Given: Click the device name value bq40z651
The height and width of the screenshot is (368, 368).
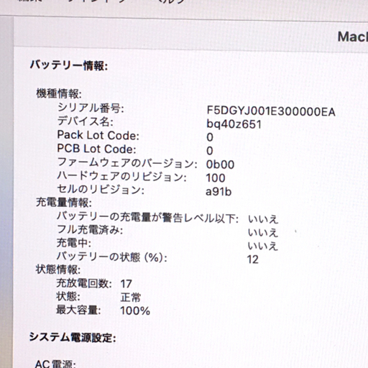Looking at the screenshot, I should pyautogui.click(x=234, y=124).
